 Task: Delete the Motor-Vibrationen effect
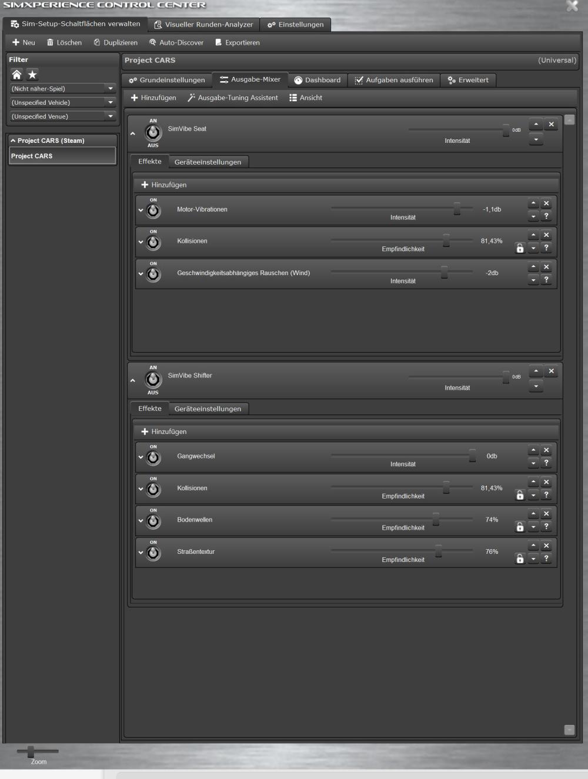[x=546, y=203]
